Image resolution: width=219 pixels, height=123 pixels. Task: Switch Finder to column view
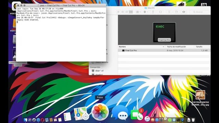pyautogui.click(x=127, y=12)
